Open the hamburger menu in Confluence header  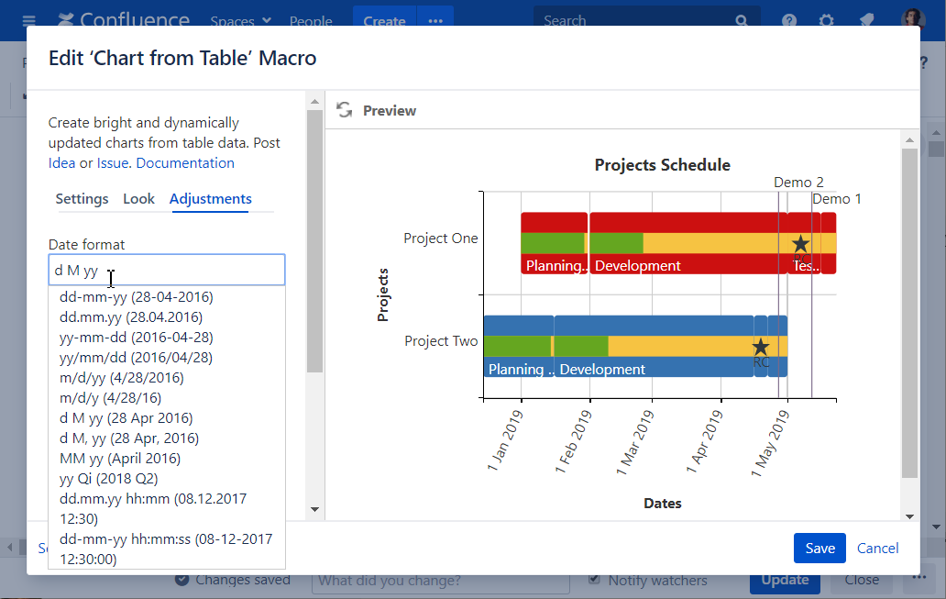point(28,21)
